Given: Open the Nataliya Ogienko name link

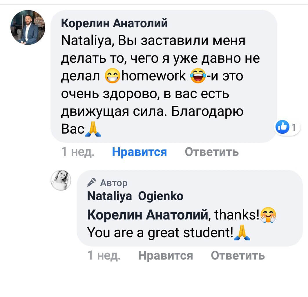Looking at the screenshot, I should click(x=135, y=197).
